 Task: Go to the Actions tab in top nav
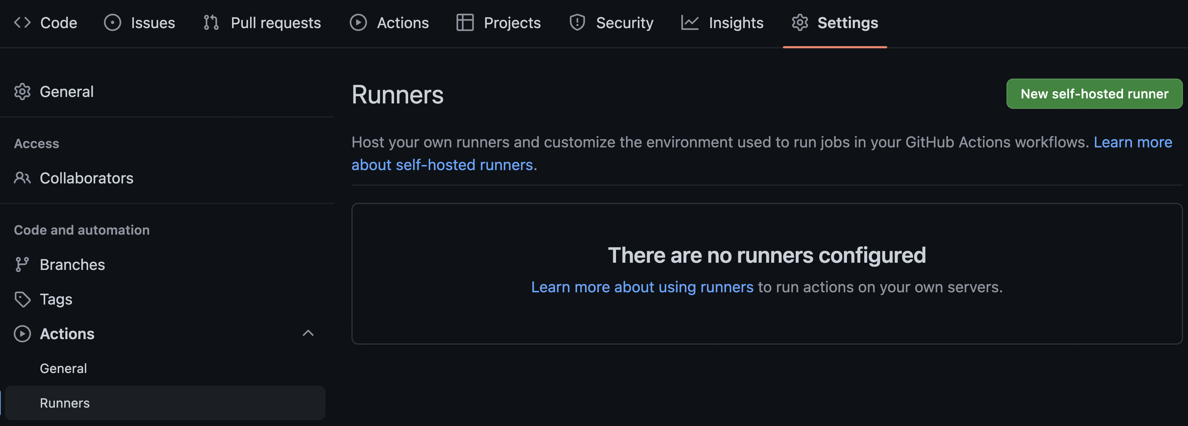(389, 23)
